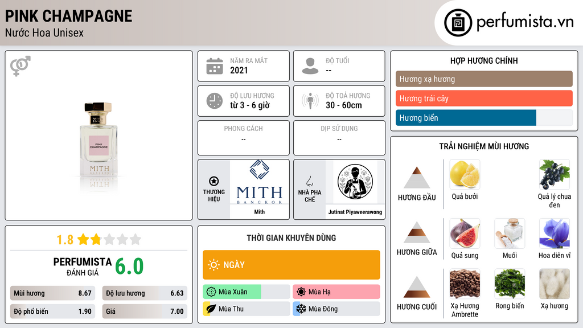Click the clock icon beside Độ lưu hương
The width and height of the screenshot is (583, 328).
tap(215, 101)
